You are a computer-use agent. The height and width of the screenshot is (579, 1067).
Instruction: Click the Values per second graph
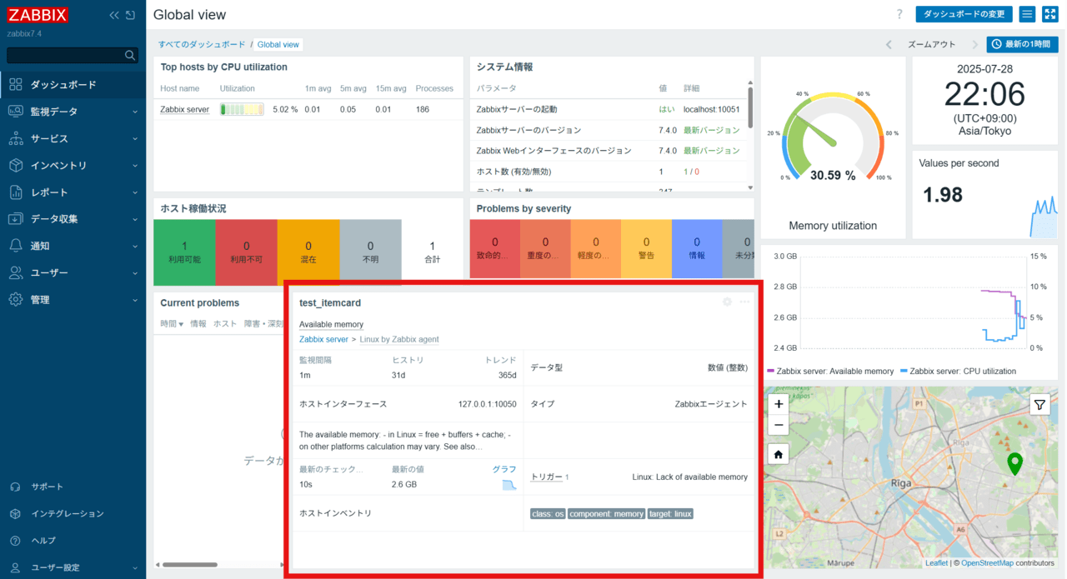click(1044, 218)
